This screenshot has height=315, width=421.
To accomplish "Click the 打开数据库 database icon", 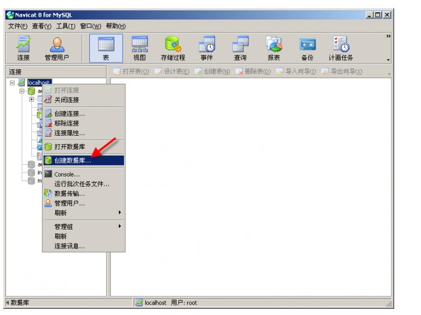I will (x=48, y=147).
